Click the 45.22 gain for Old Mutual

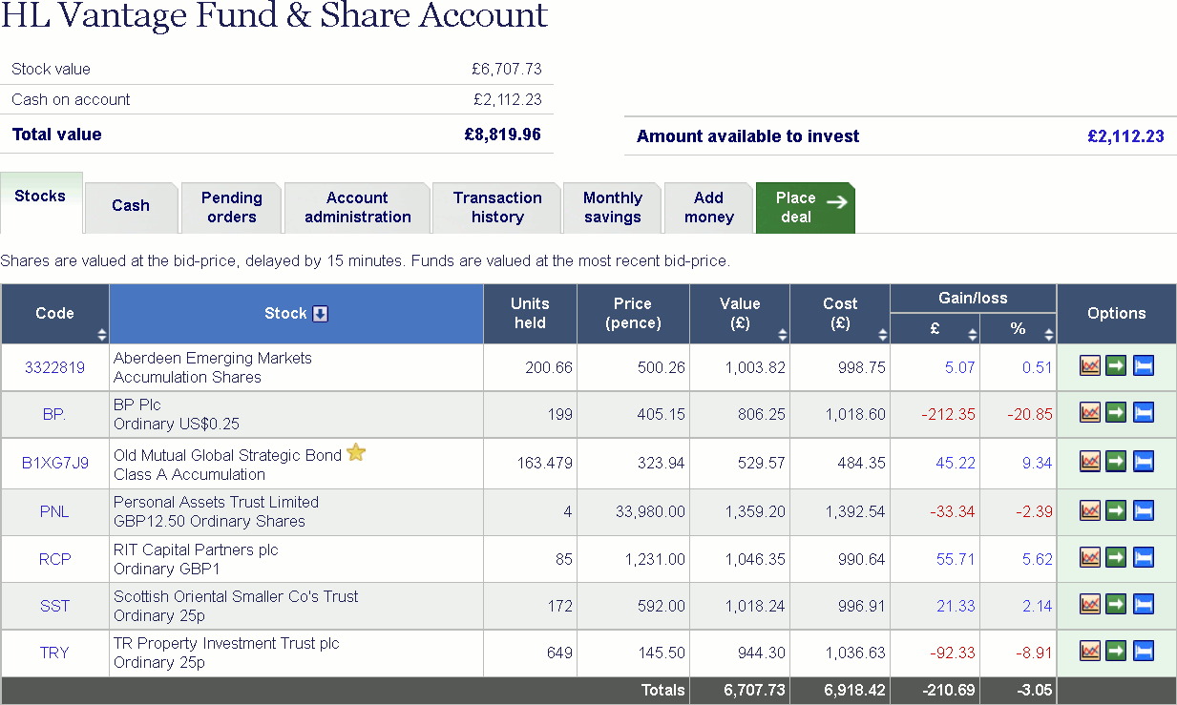[x=956, y=463]
